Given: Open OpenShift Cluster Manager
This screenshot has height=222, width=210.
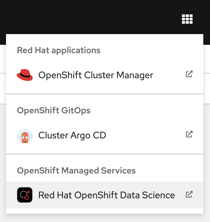Looking at the screenshot, I should [x=96, y=75].
